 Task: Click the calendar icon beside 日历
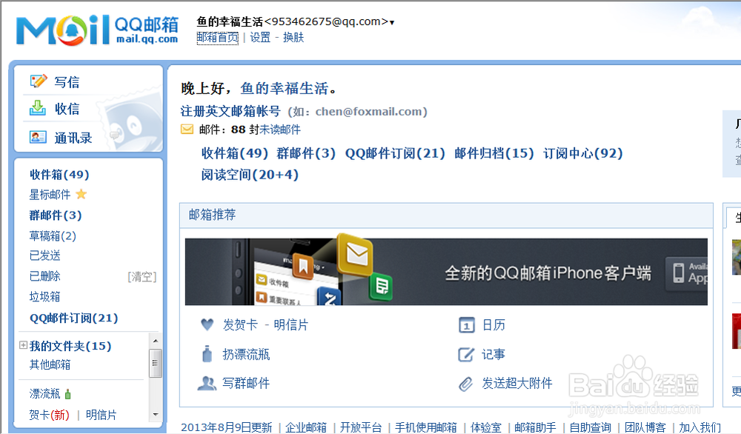pos(466,325)
